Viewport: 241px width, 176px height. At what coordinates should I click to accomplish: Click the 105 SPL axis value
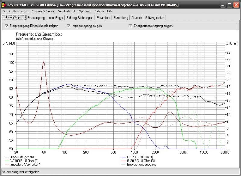(12, 54)
